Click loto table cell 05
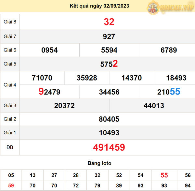The width and height of the screenshot is (195, 191). (11, 175)
